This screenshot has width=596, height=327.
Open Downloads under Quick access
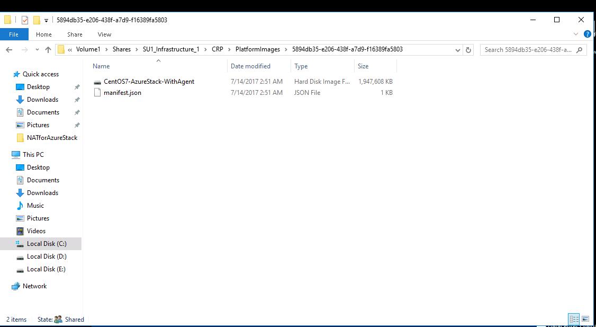pyautogui.click(x=42, y=99)
